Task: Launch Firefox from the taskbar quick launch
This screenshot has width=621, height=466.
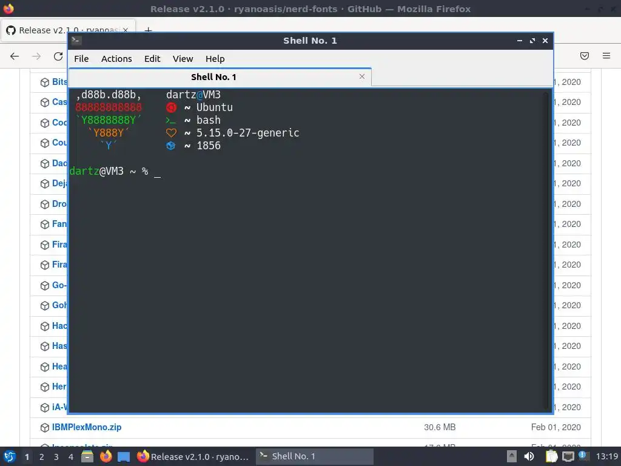Action: click(106, 456)
